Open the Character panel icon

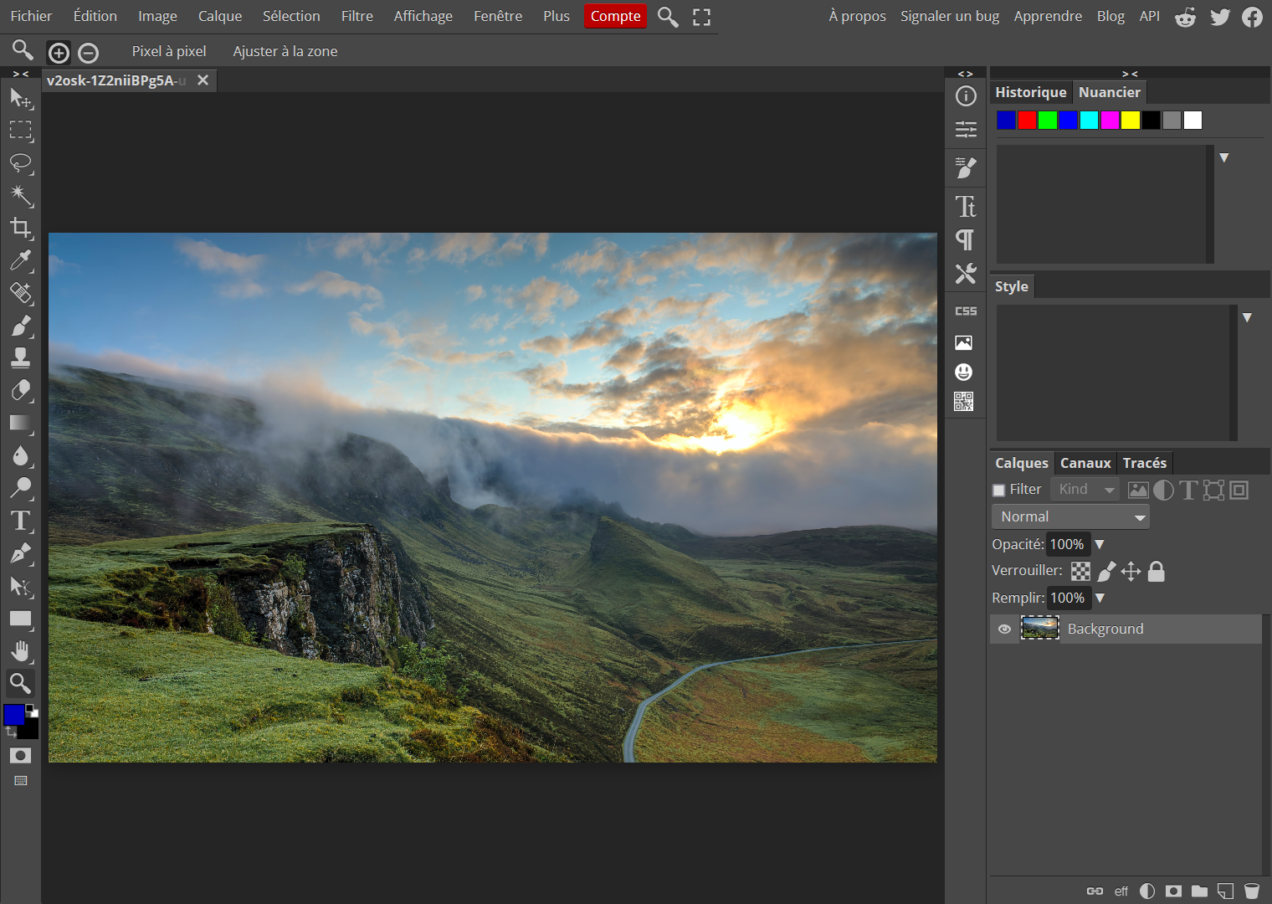[x=966, y=206]
